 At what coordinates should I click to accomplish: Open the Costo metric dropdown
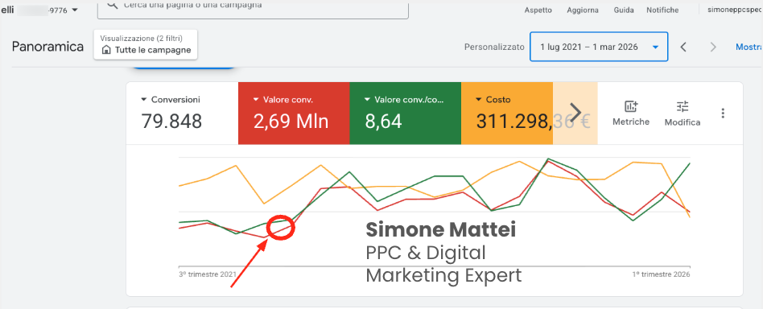(x=479, y=100)
